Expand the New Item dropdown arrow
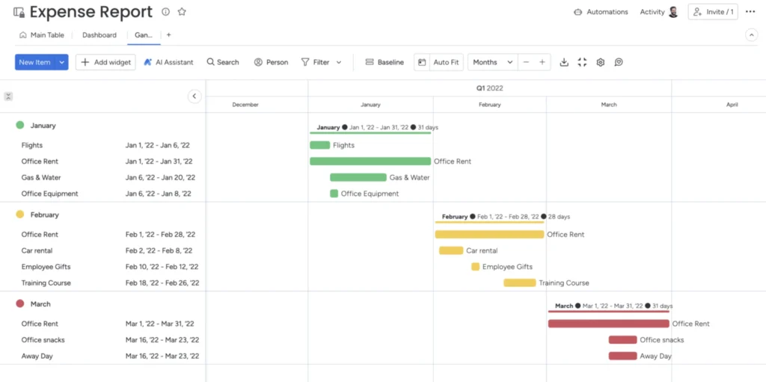Viewport: 766px width, 382px height. 61,62
